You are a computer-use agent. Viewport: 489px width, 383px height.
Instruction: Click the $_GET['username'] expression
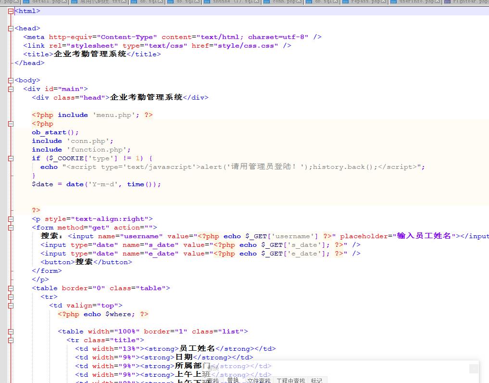(282, 236)
